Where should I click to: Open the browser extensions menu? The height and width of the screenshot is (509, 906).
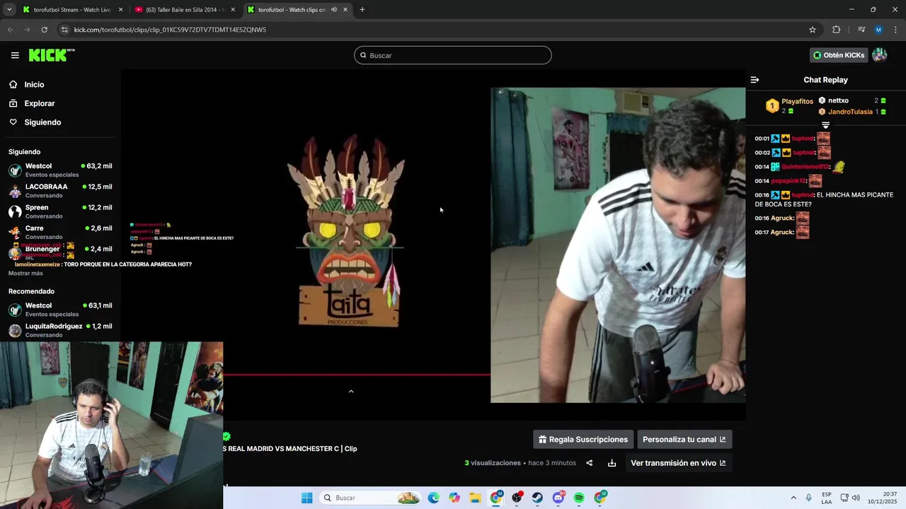click(836, 30)
